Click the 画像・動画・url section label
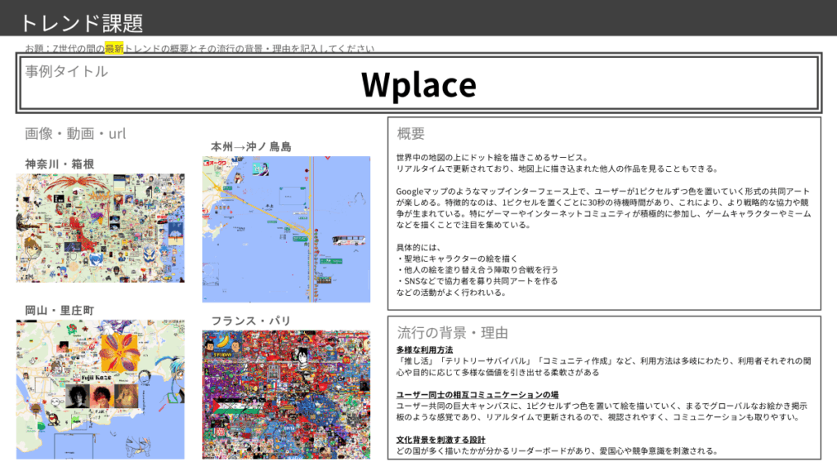 (x=75, y=133)
